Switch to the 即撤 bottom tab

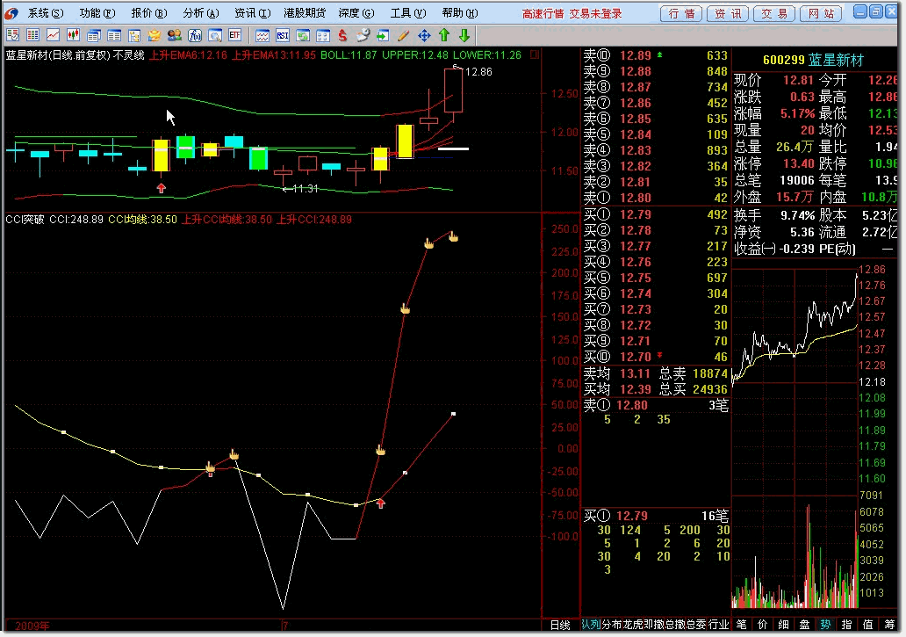coord(653,625)
